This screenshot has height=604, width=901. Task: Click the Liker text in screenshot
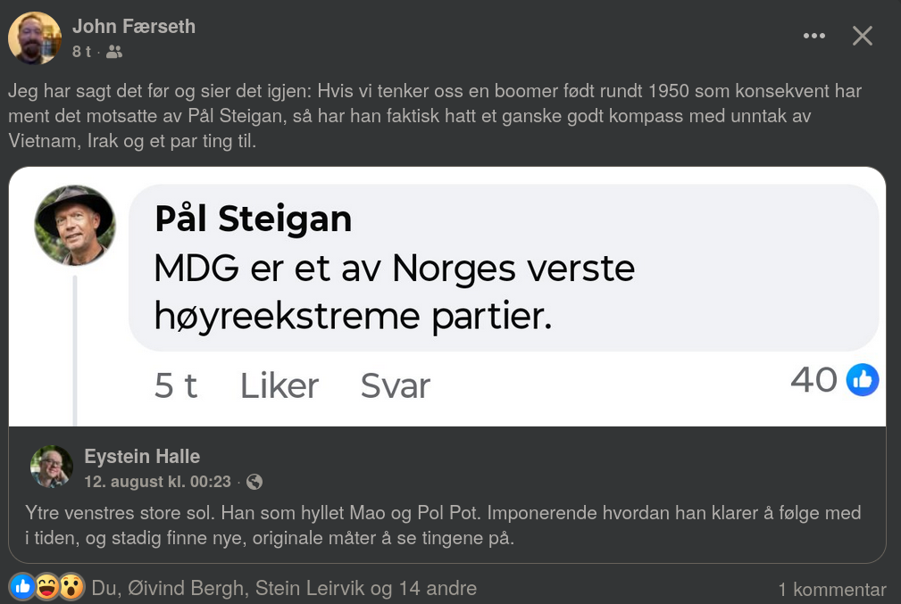[x=279, y=385]
